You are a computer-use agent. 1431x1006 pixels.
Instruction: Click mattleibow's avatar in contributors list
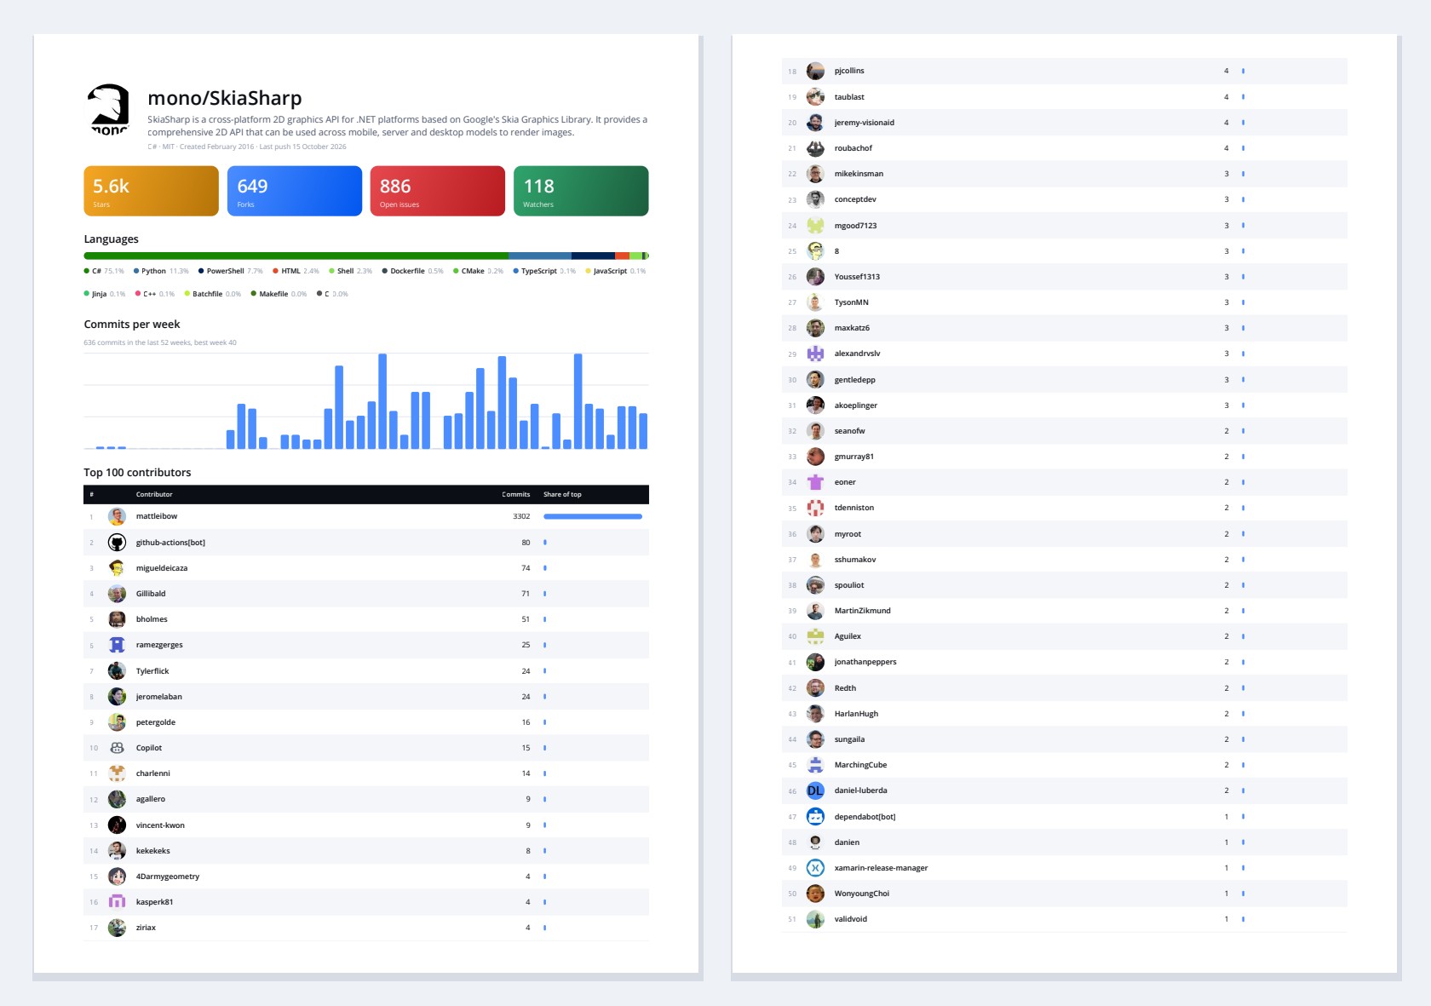point(117,516)
